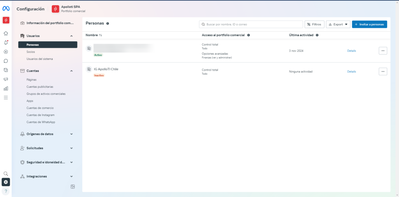
Task: Expand the Integraciones section
Action: 71,176
